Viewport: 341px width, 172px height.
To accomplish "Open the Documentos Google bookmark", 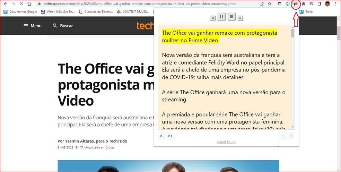I will click(x=20, y=12).
